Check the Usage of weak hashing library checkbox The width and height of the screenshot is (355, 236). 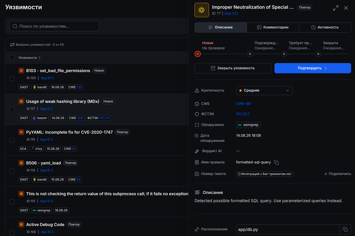12,110
